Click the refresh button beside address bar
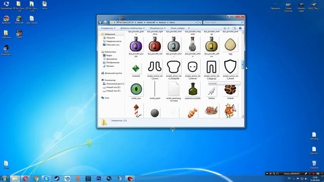Viewport: 324px width, 182px height. click(200, 22)
